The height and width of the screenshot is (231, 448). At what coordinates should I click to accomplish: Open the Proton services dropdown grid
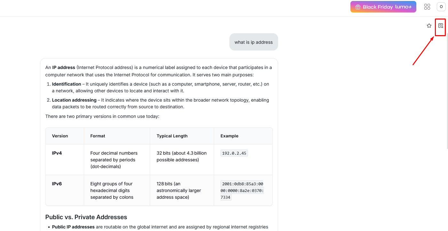(x=427, y=6)
